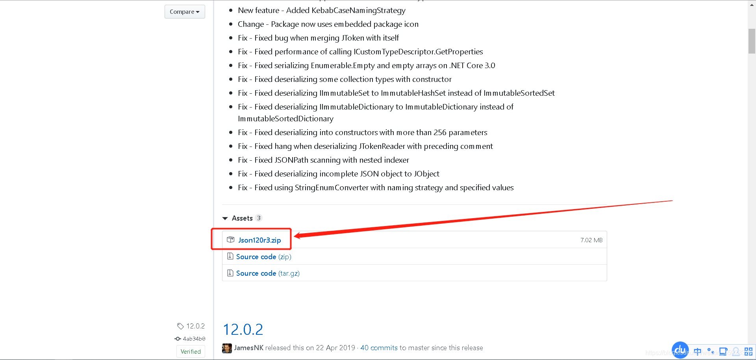Viewport: 756px width, 360px height.
Task: Click JamesNK's avatar thumbnail
Action: [x=227, y=347]
